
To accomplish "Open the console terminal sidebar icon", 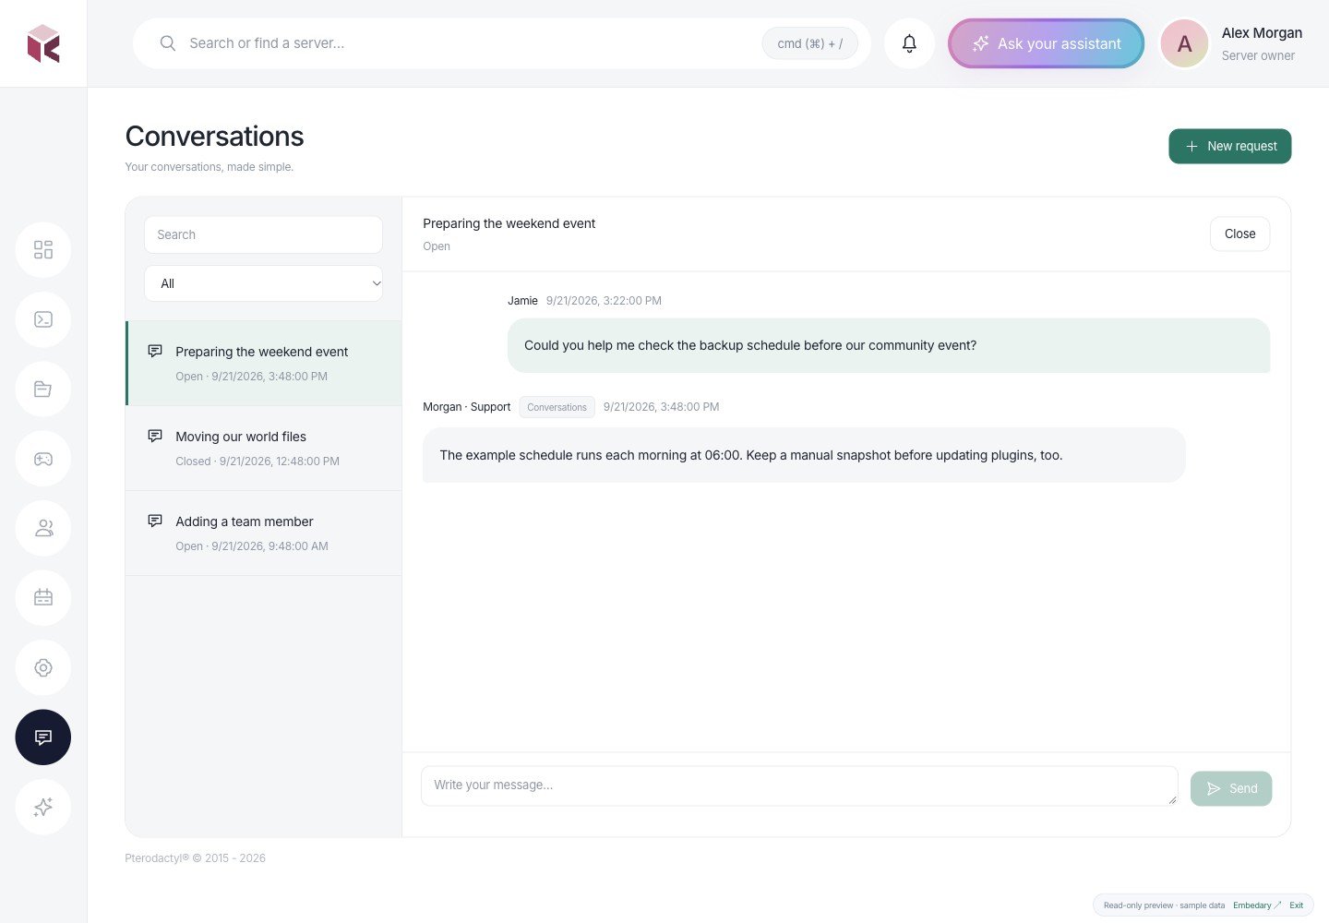I will click(x=43, y=319).
